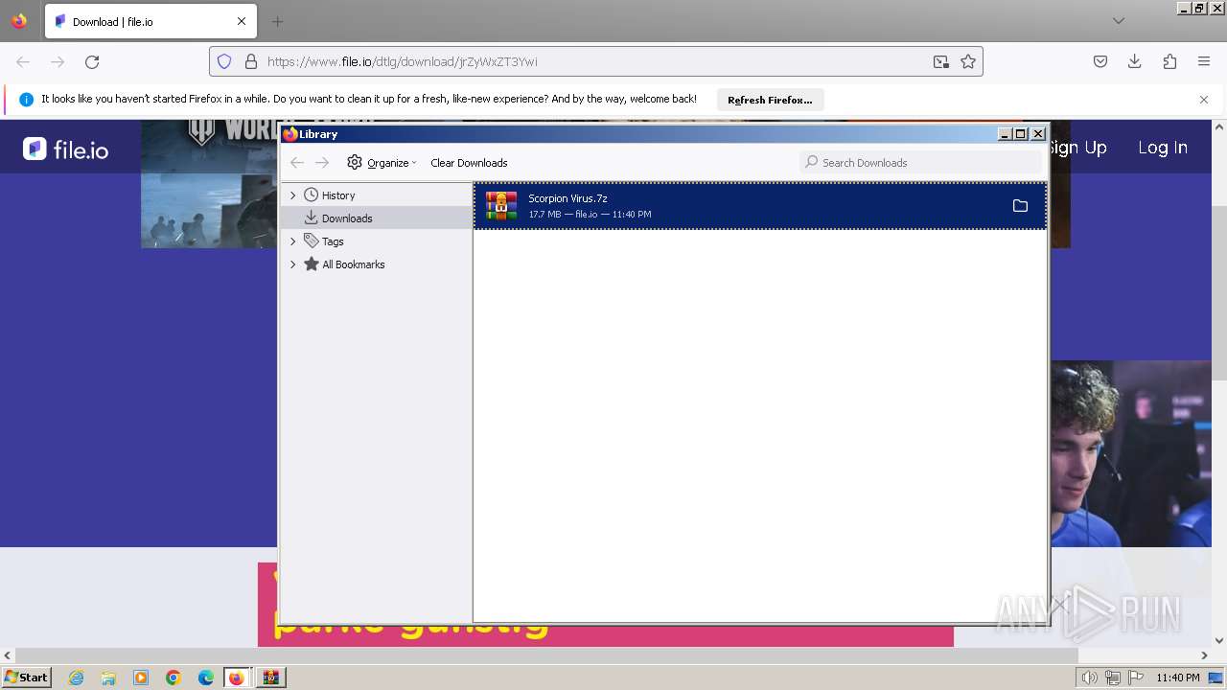Select All Bookmarks in Library sidebar
This screenshot has height=690, width=1227.
coord(353,264)
